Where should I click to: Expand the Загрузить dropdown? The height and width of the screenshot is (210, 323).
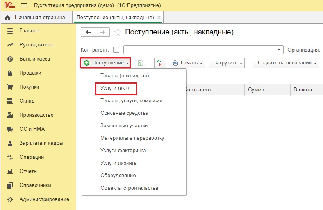(226, 63)
